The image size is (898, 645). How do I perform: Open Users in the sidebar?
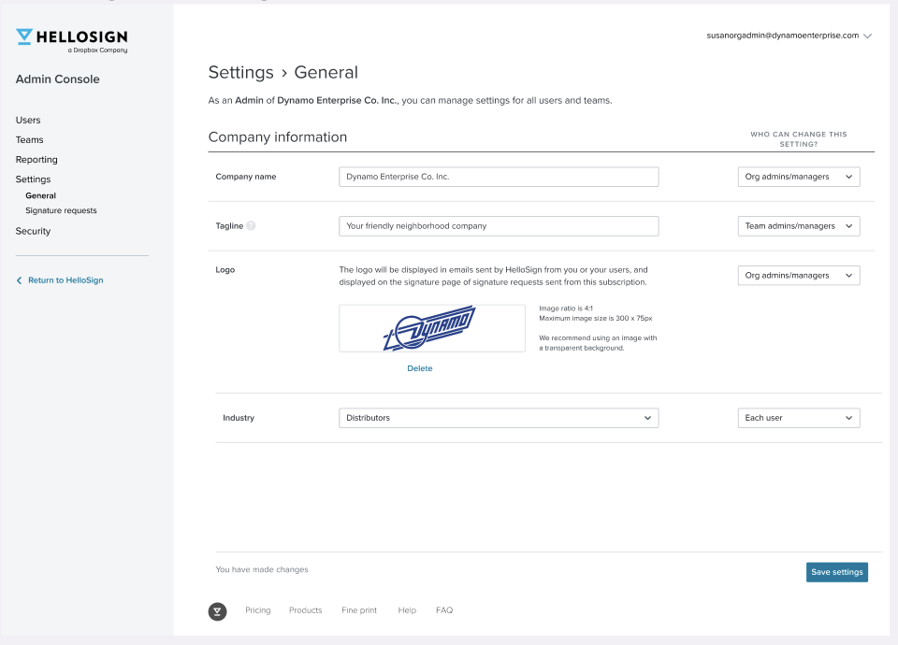point(28,121)
